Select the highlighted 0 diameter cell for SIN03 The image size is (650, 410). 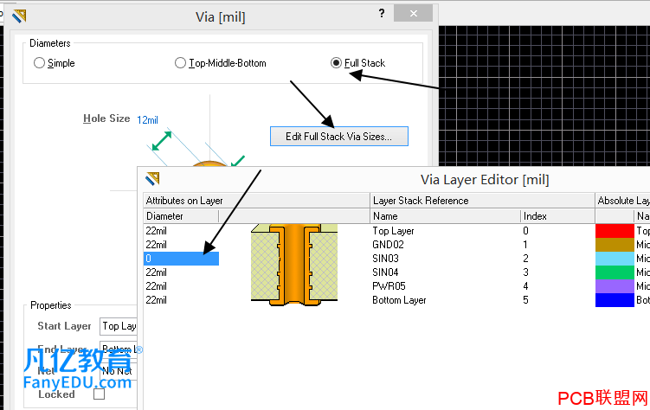181,259
